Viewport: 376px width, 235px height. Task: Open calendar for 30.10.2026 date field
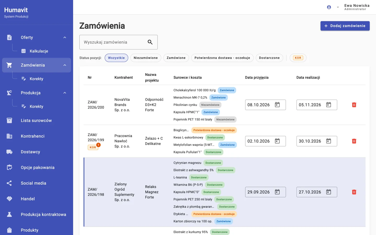329,141
